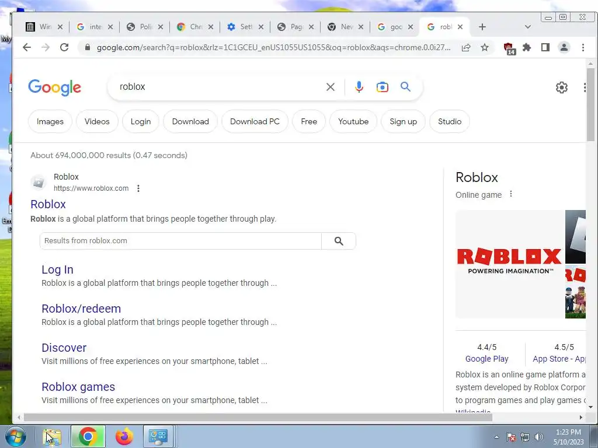
Task: Open the Extensions puzzle icon
Action: [x=527, y=48]
